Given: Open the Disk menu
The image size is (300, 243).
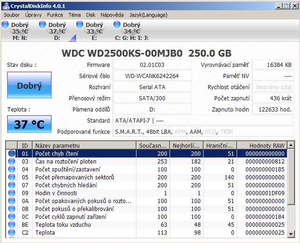Looking at the screenshot, I should pos(90,15).
